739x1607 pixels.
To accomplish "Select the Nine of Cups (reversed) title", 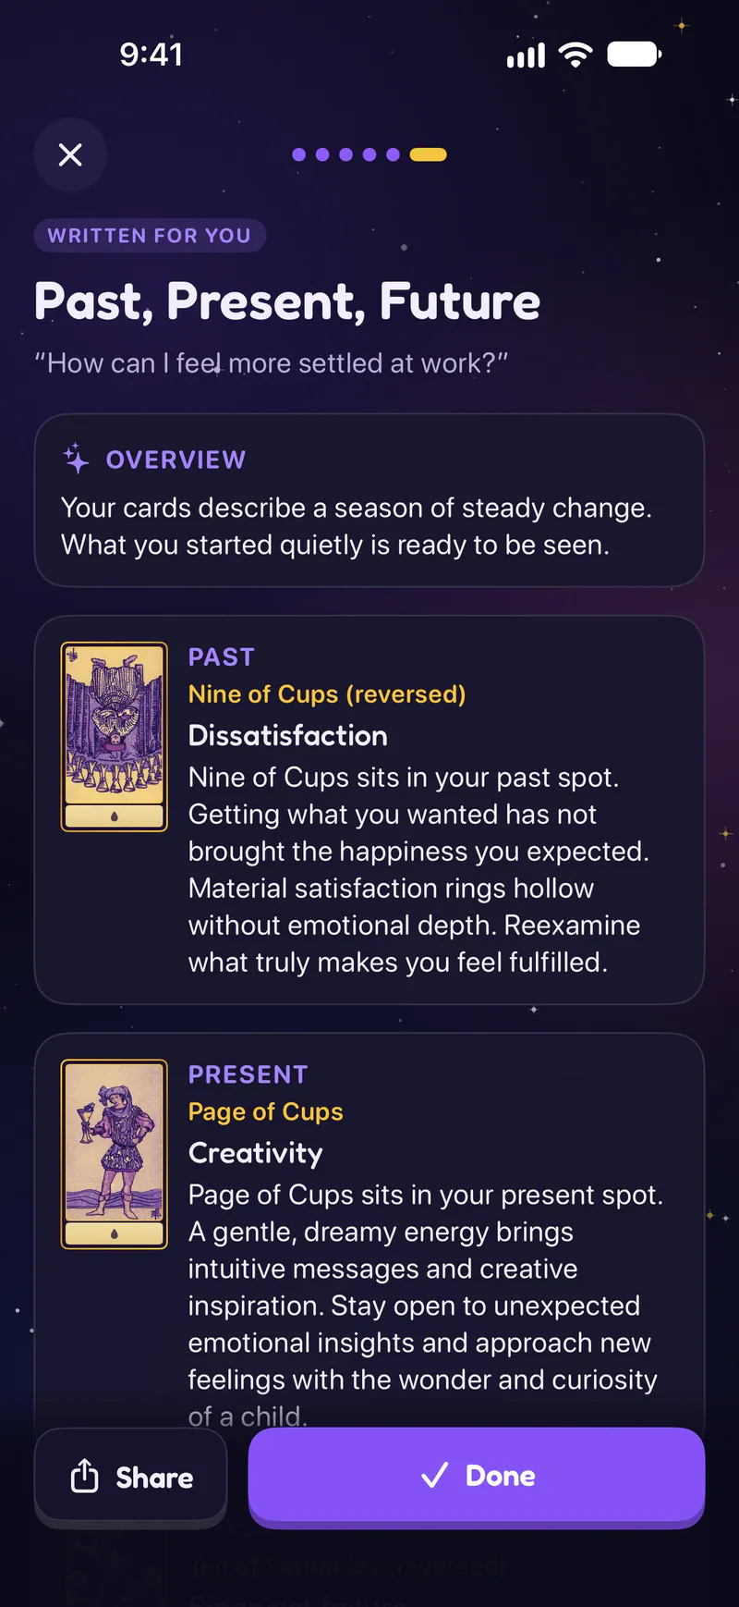I will point(327,694).
